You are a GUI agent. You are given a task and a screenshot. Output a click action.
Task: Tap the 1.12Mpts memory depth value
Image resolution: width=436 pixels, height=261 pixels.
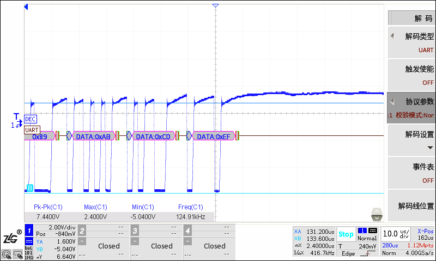pos(420,245)
